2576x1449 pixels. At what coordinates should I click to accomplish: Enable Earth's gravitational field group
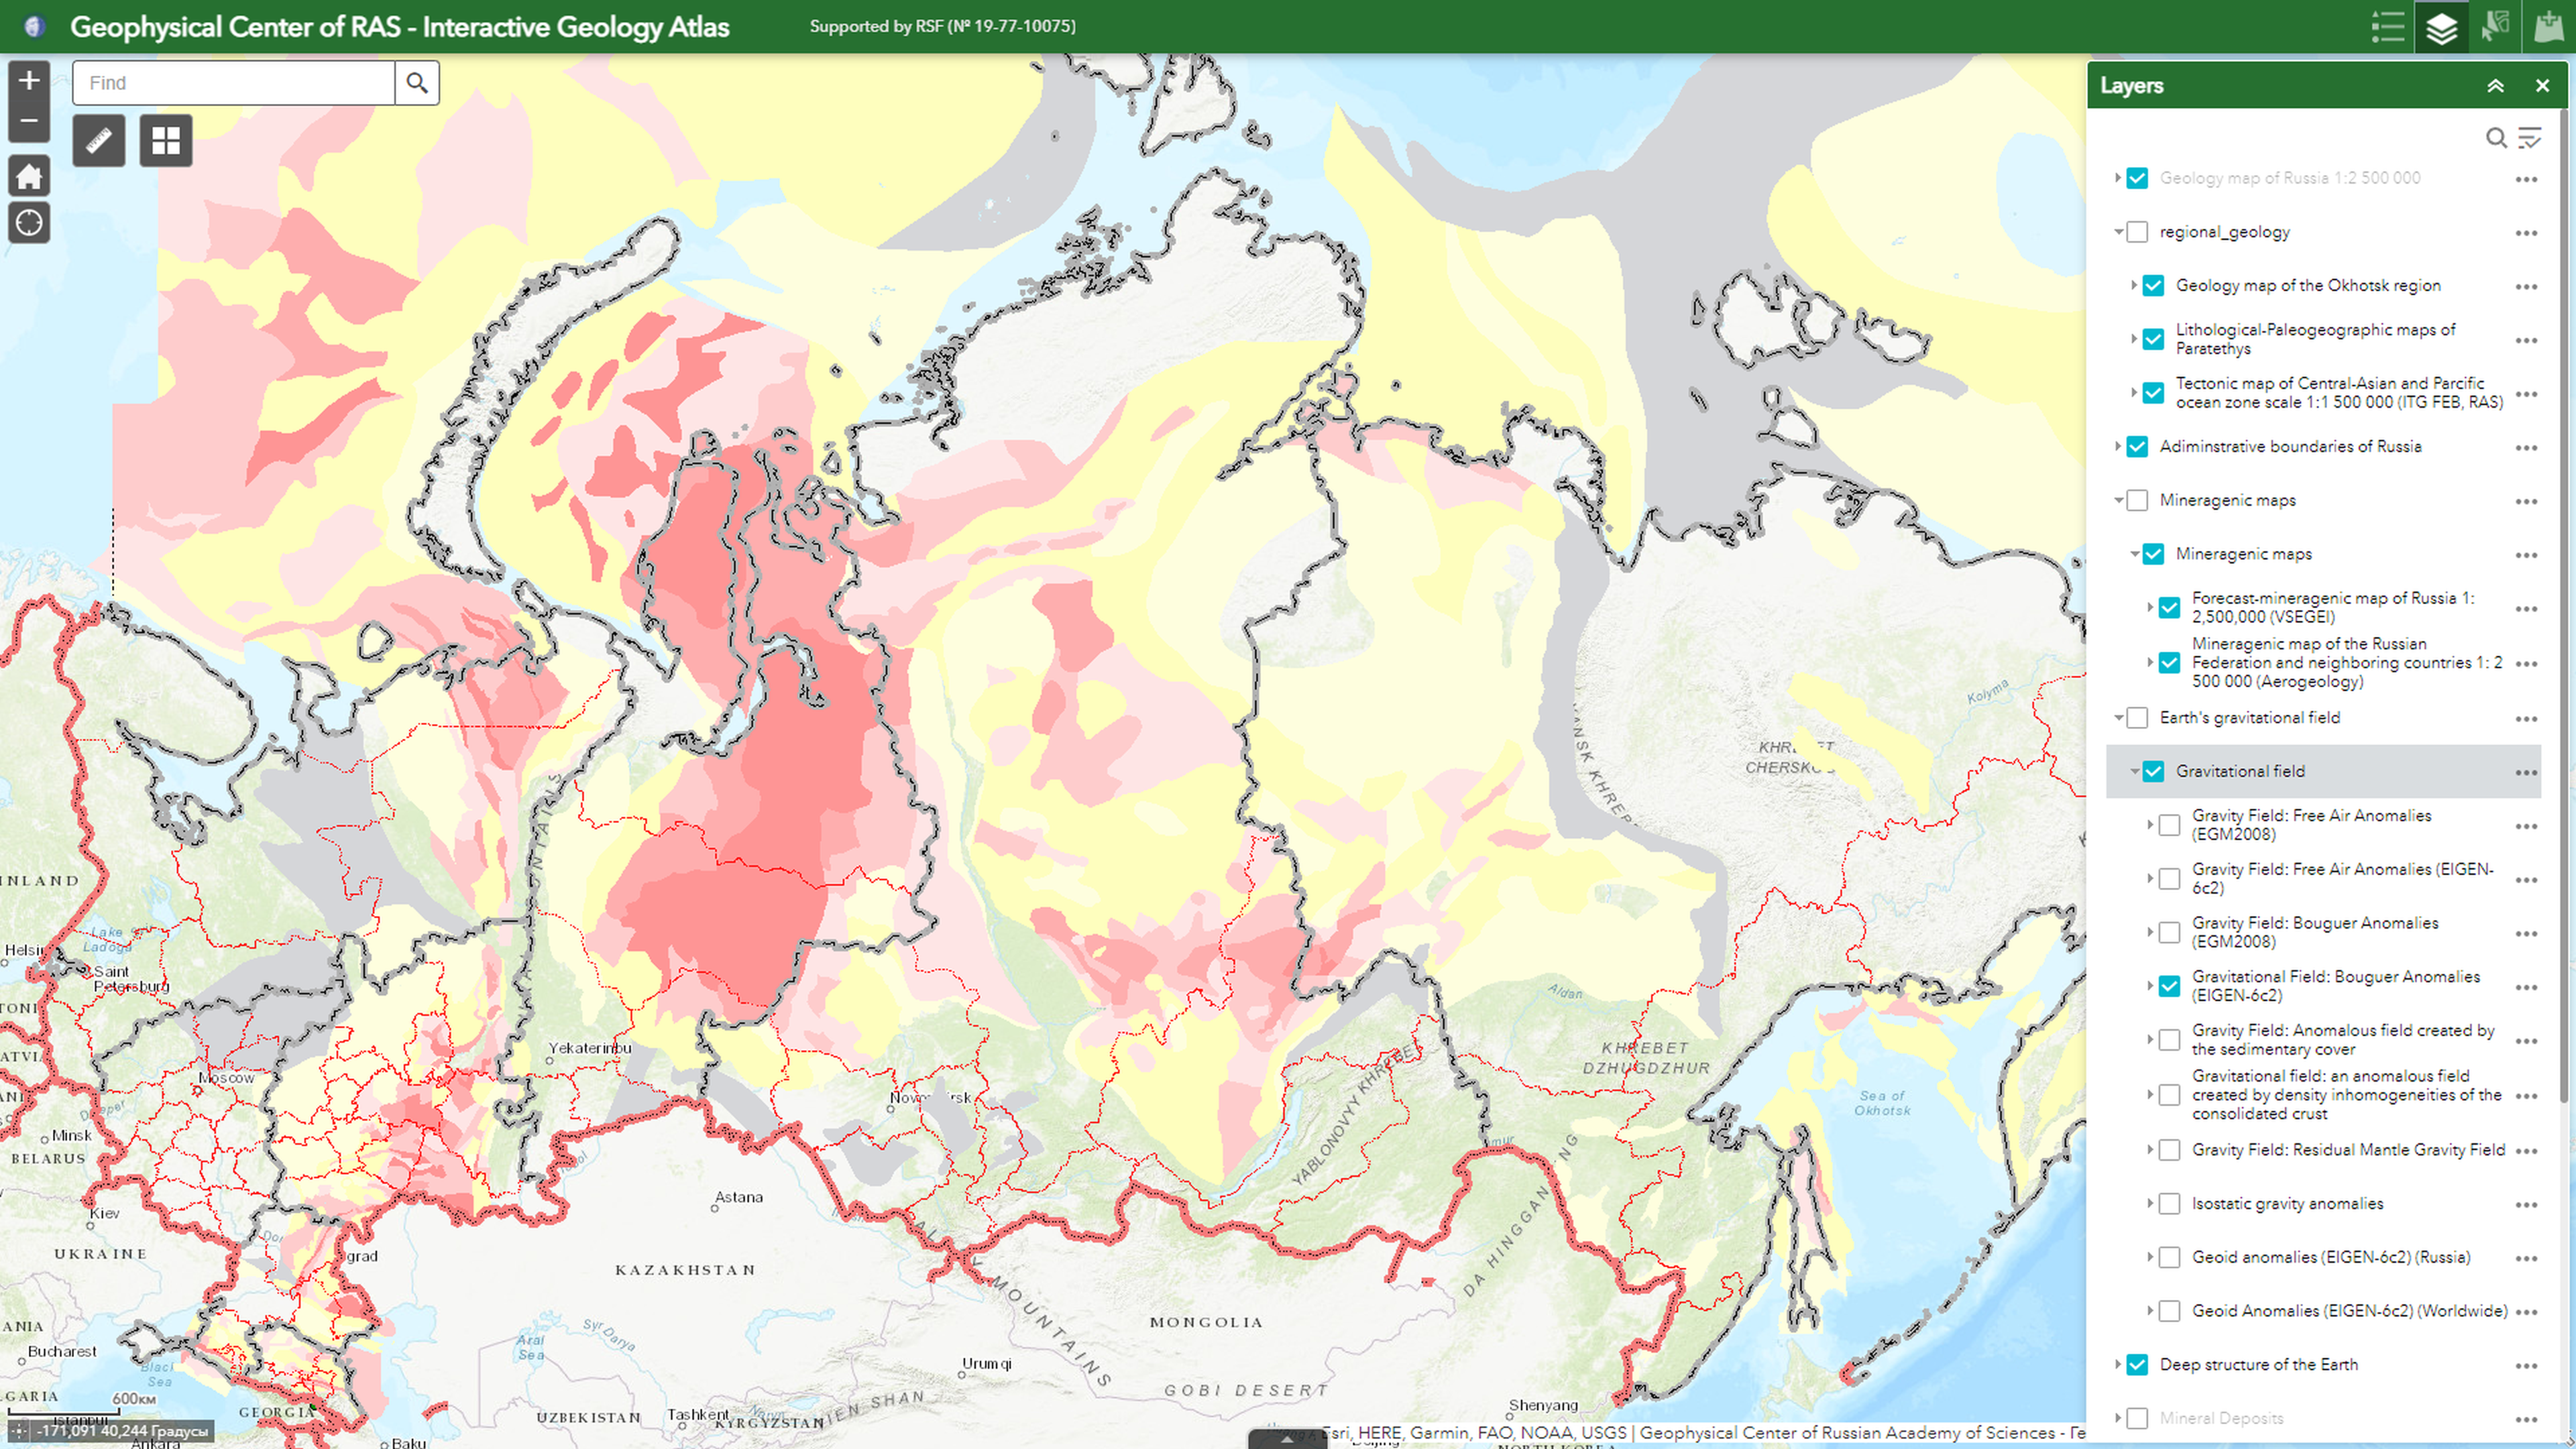click(x=2137, y=718)
